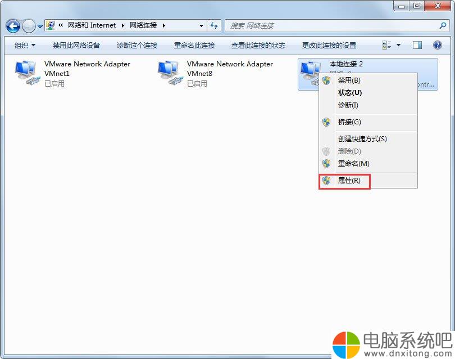Click the Back navigation arrow
455x359 pixels.
13,26
